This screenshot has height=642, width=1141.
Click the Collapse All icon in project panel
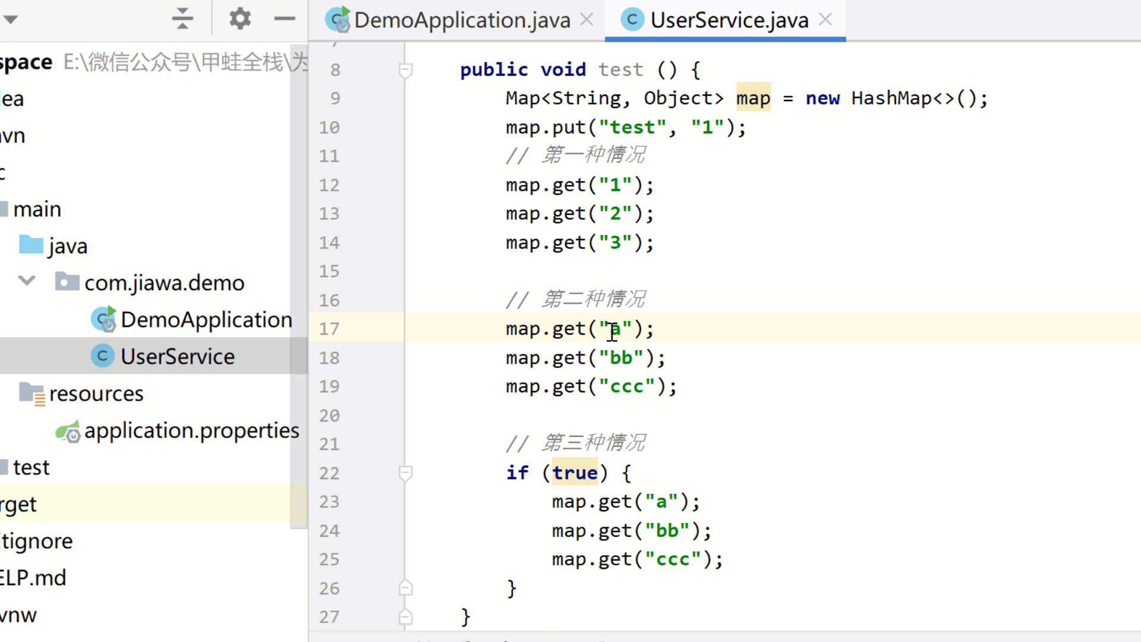click(x=182, y=18)
